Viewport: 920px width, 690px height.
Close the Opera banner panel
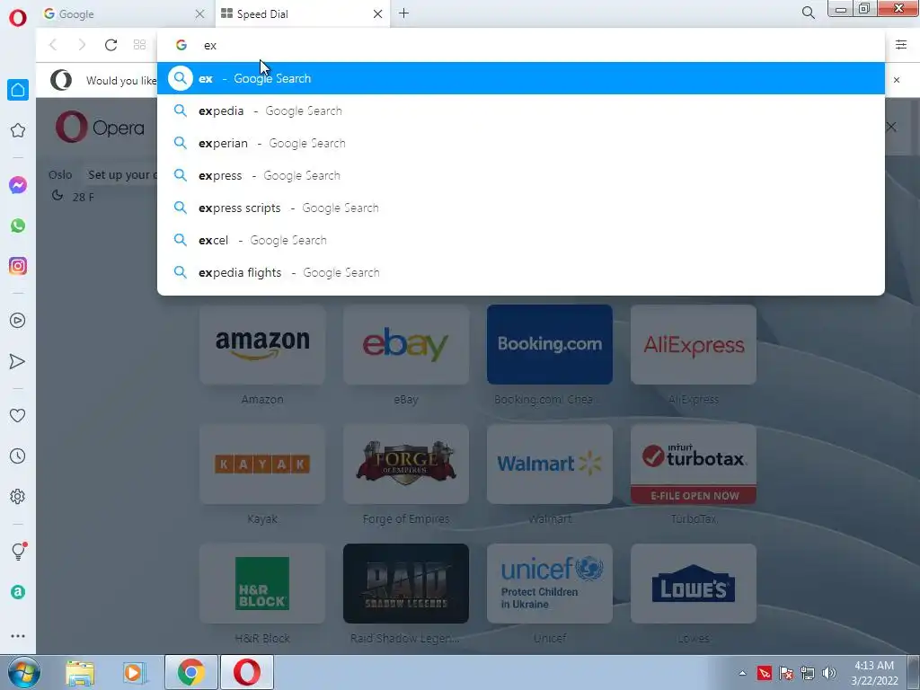[891, 127]
